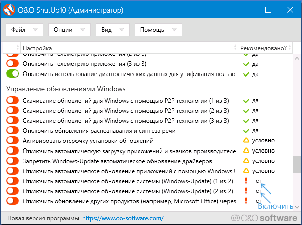Toggle Microsoft Office product updates switch
This screenshot has height=225, width=302.
point(12,201)
